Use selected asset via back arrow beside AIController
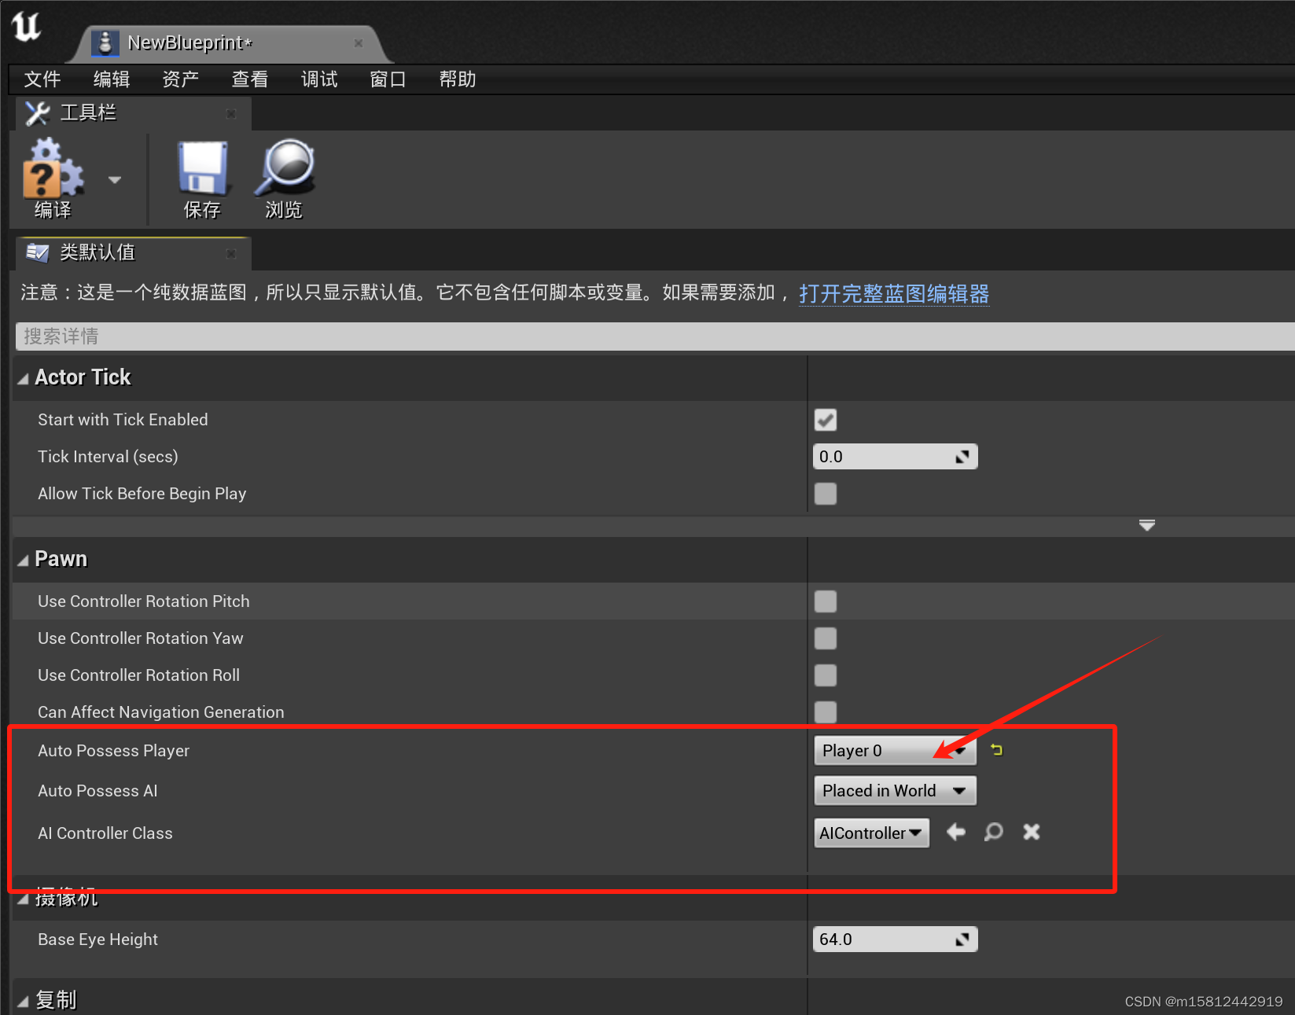Screen dimensions: 1295x1015 (955, 833)
